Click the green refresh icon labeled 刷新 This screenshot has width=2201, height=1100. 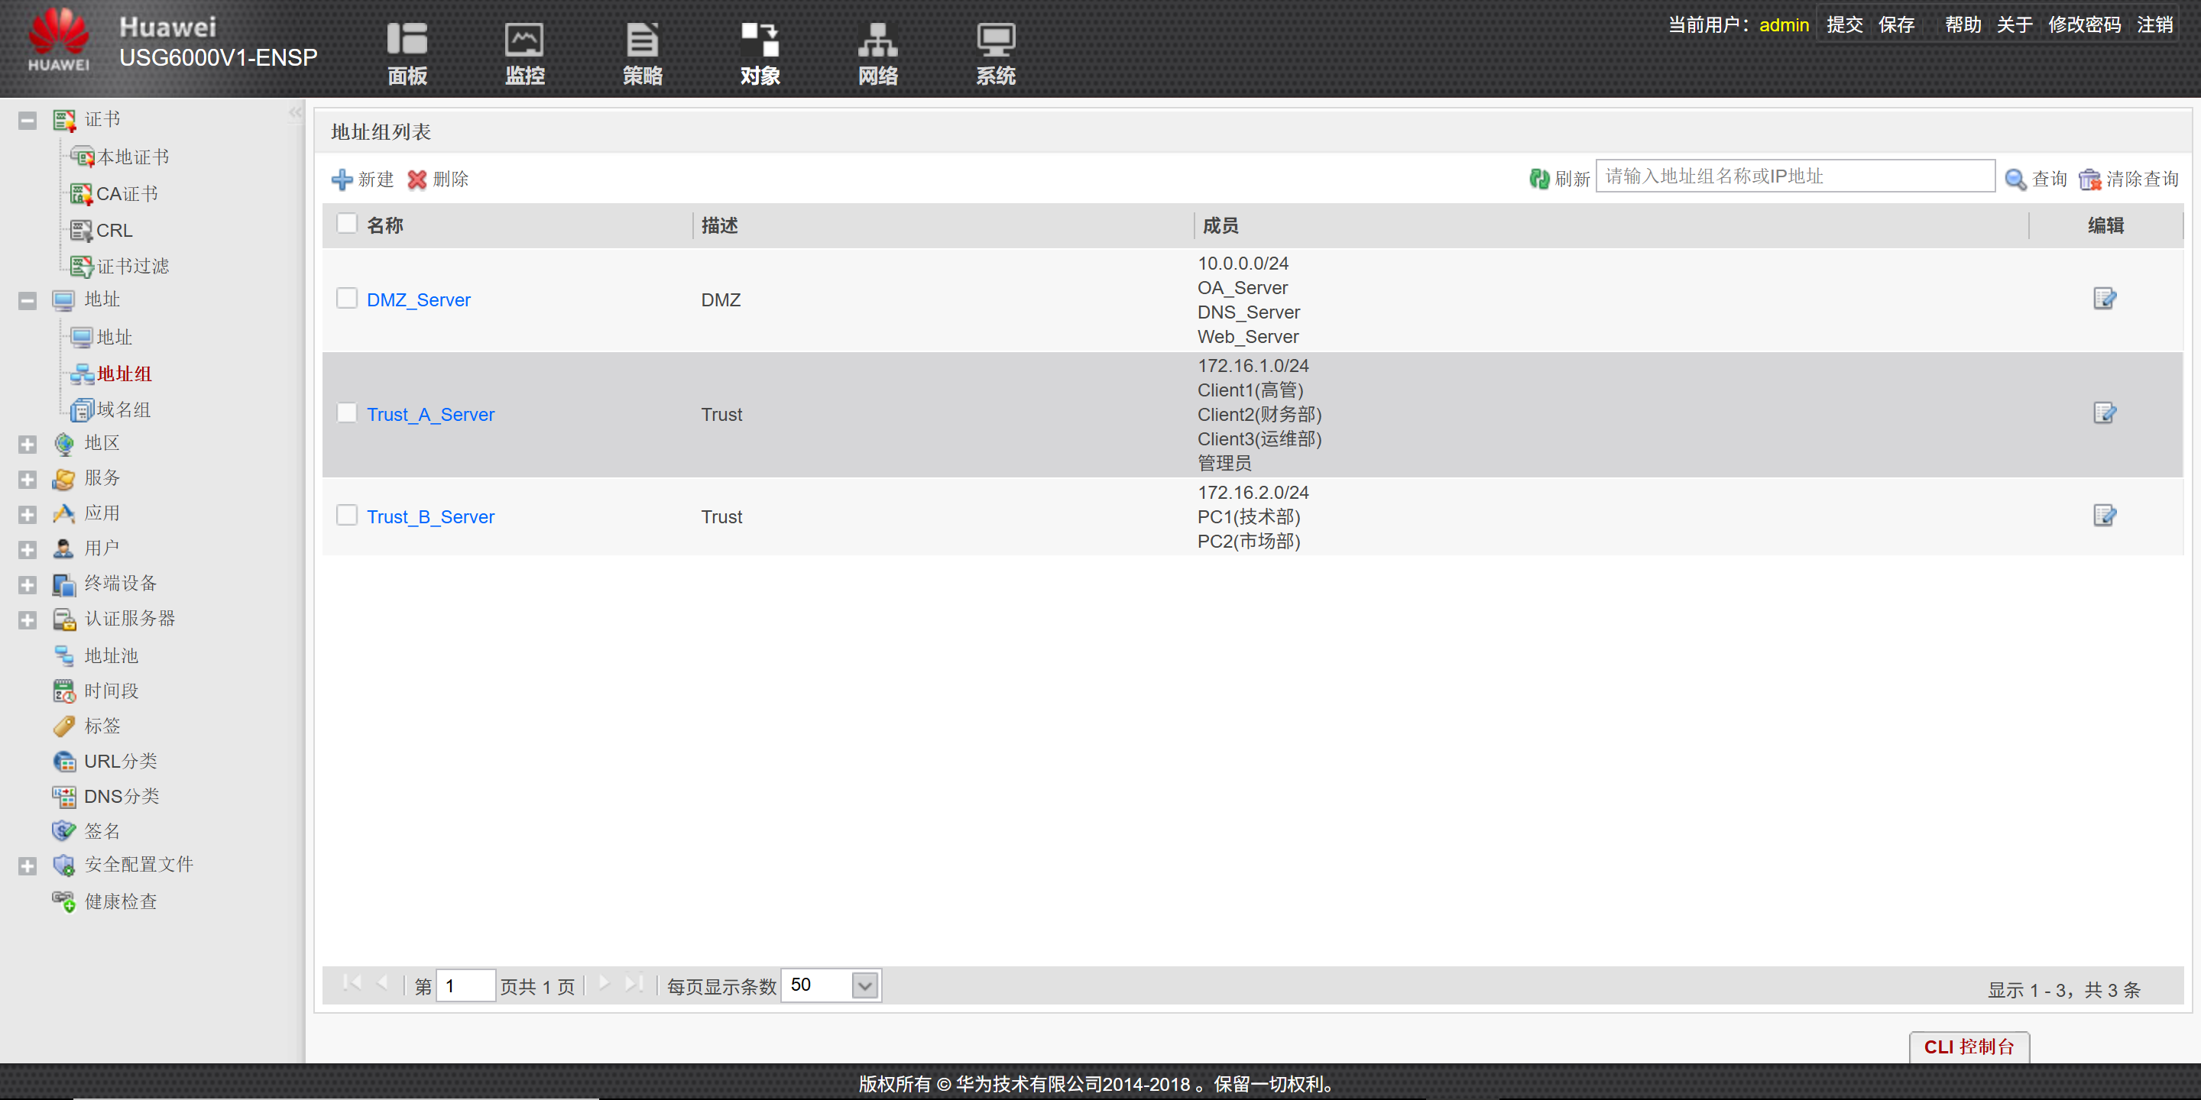1540,179
